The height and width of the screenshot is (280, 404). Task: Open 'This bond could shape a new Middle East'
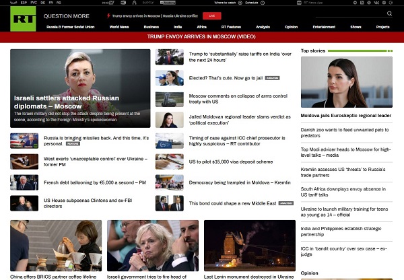click(x=232, y=203)
